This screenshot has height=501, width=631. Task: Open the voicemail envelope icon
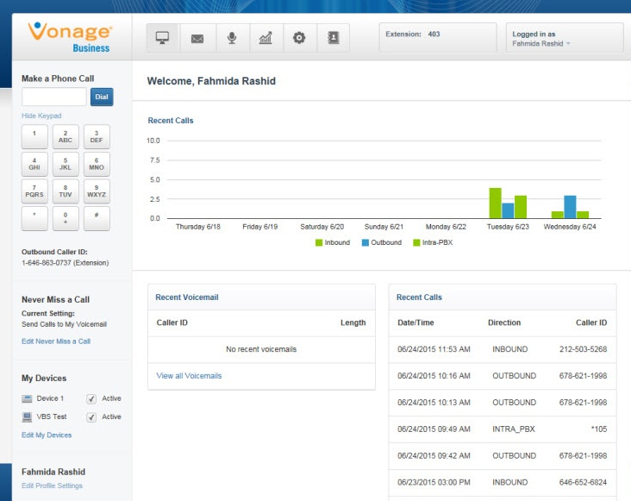pyautogui.click(x=197, y=38)
